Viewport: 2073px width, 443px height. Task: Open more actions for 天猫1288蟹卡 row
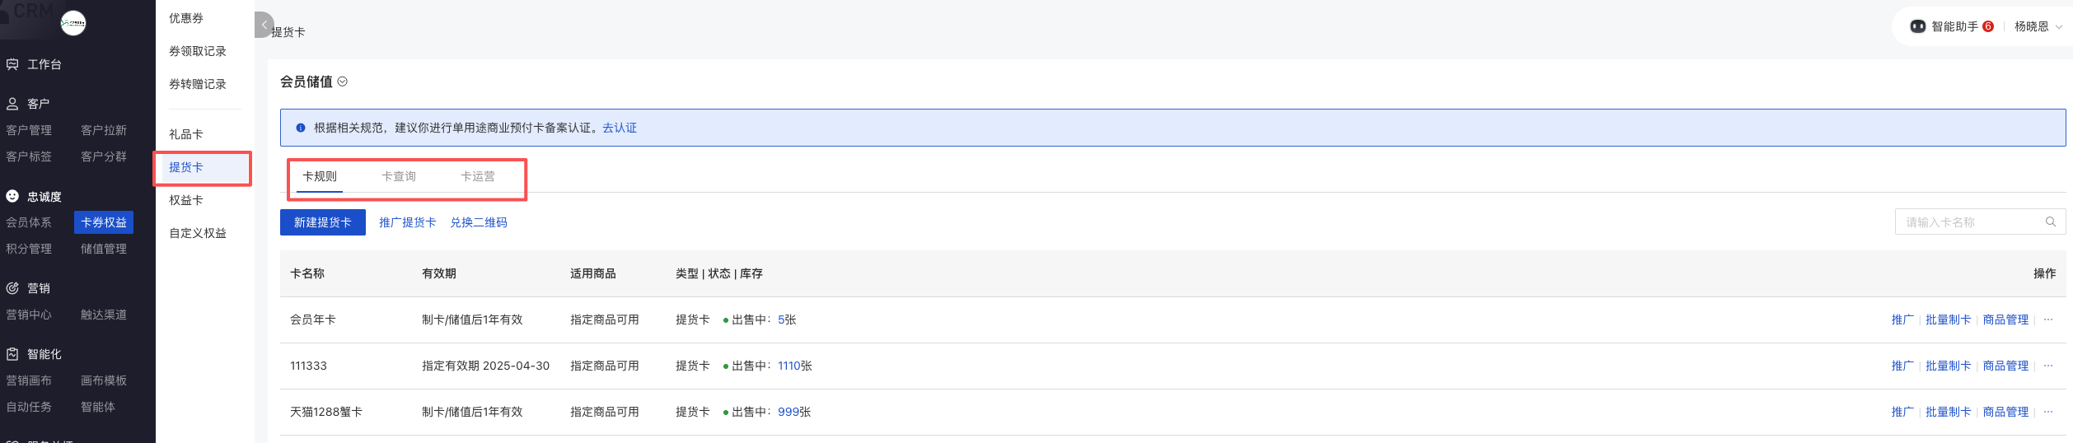(x=2047, y=412)
